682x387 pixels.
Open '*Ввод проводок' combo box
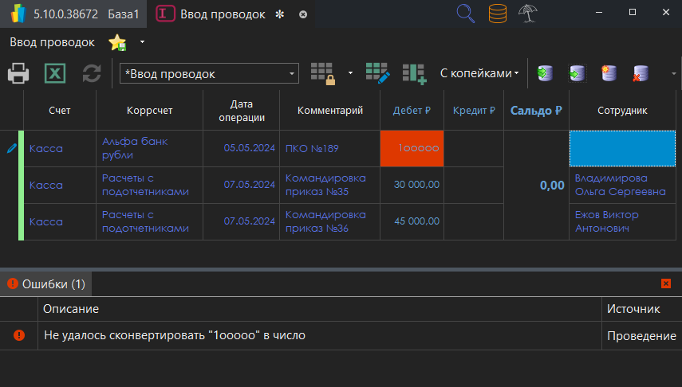pos(209,73)
